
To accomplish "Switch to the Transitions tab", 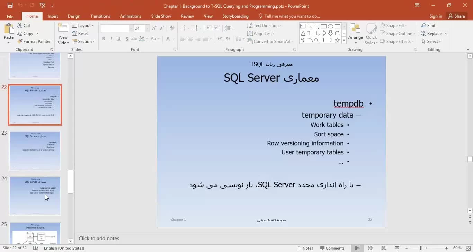I will [x=100, y=16].
